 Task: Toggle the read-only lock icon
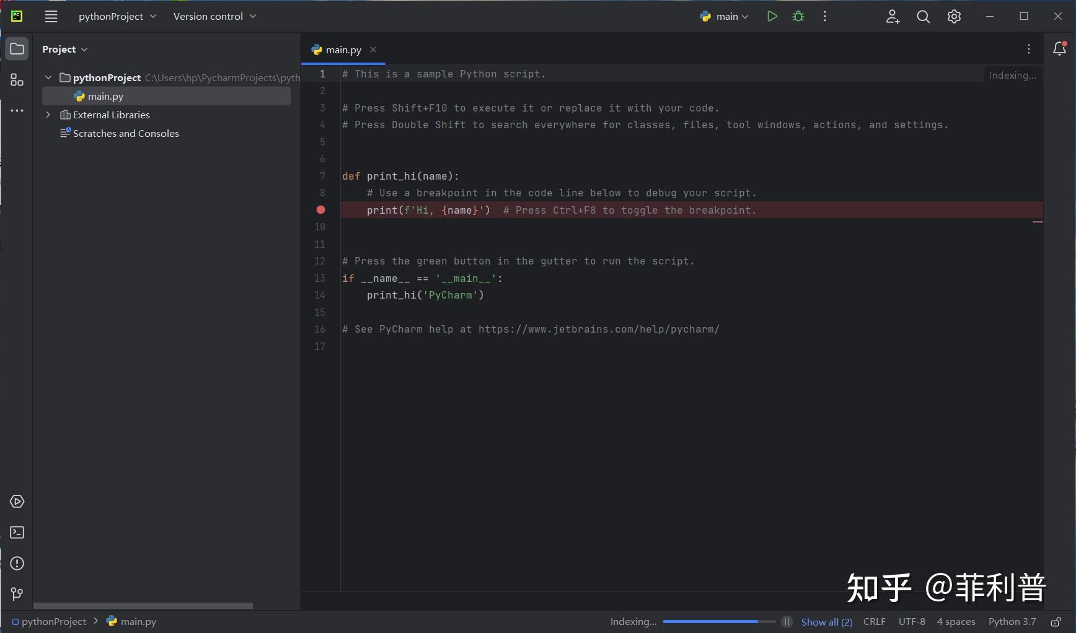(1056, 622)
